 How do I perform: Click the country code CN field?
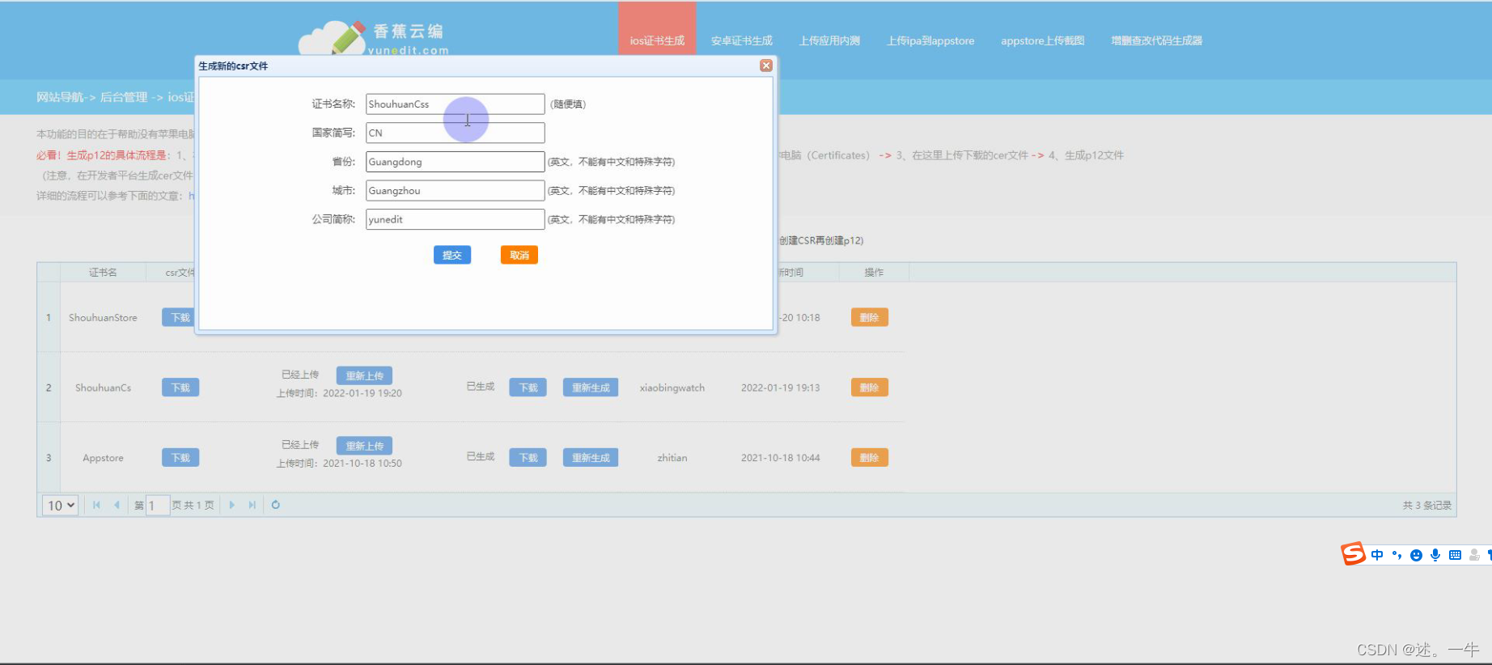[x=455, y=133]
